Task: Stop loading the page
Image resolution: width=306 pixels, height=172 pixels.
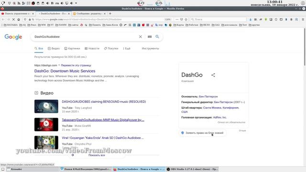Action: tap(13, 20)
